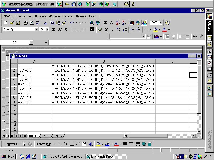The height and width of the screenshot is (160, 214).
Task: Open the Формат menu
Action: click(x=55, y=16)
